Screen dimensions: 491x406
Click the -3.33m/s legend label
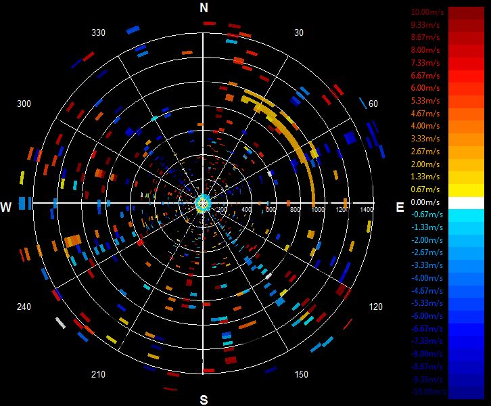427,265
